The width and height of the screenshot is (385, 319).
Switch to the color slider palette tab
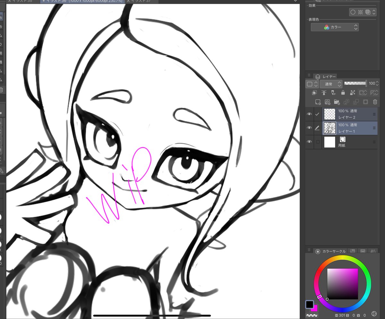(352, 251)
